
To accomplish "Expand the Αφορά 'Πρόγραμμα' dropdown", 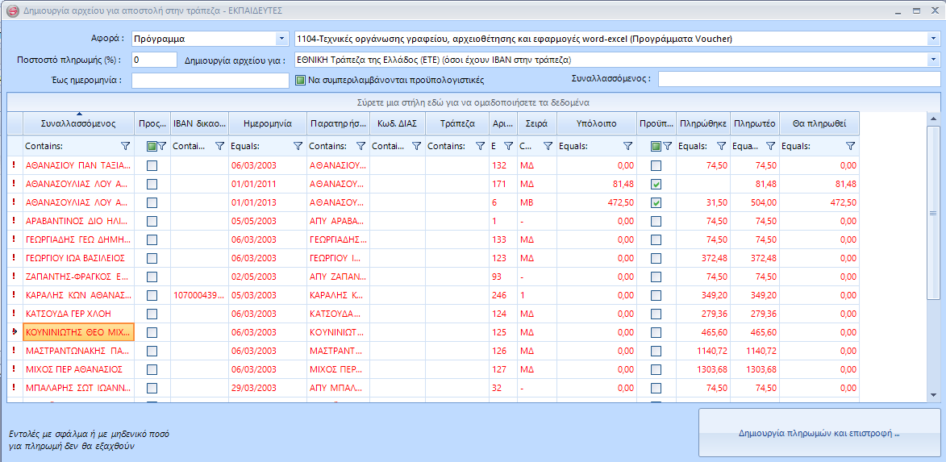I will coord(281,39).
